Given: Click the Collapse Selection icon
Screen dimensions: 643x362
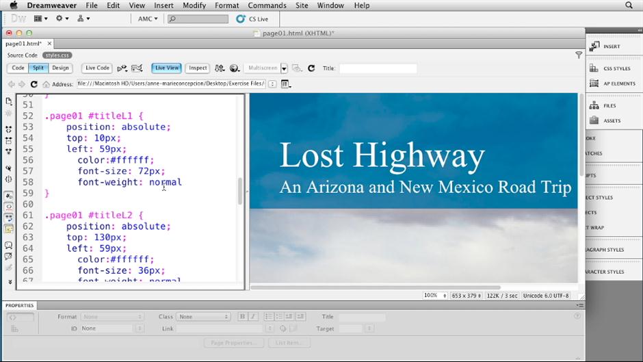Looking at the screenshot, I should pyautogui.click(x=9, y=141).
